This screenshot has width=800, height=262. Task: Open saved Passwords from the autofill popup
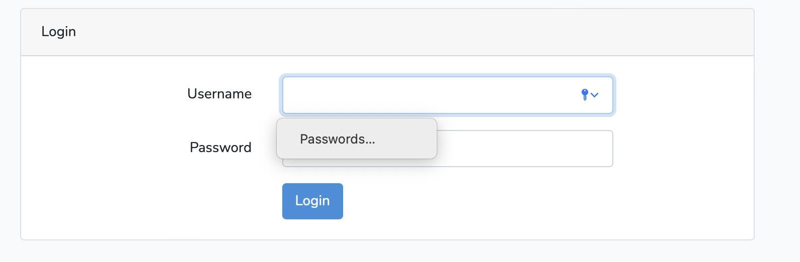click(338, 139)
